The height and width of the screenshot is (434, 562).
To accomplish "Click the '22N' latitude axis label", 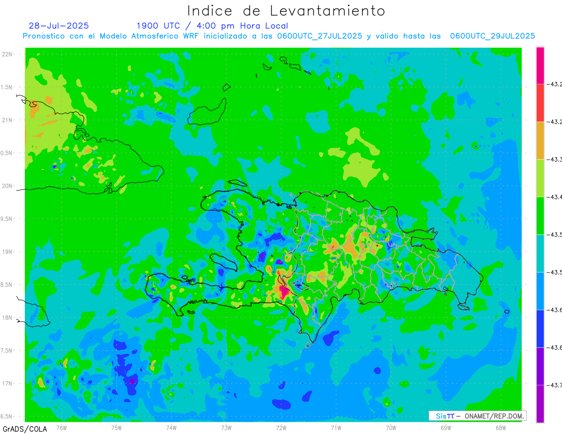I will 8,54.
